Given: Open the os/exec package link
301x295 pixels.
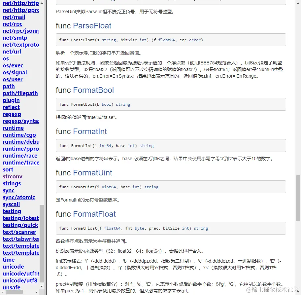Looking at the screenshot, I should pos(13,65).
